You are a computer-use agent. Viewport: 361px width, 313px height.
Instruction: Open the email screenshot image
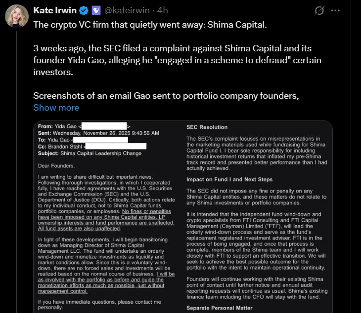click(183, 216)
